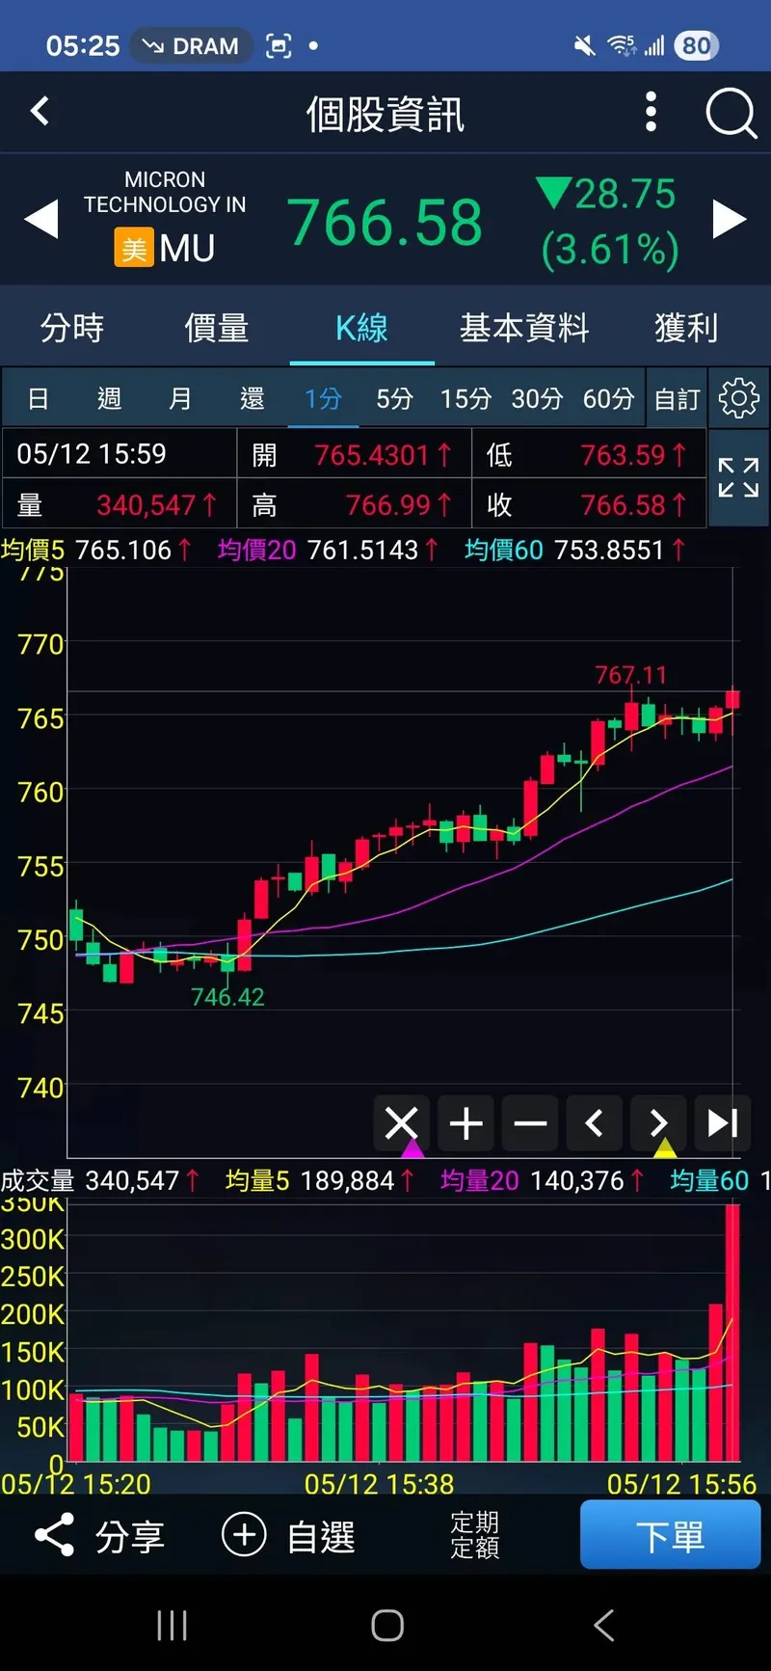
Task: Tap the 自選 watchlist label
Action: pos(321,1536)
